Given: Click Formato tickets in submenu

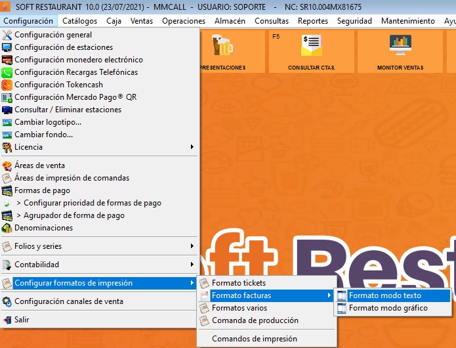Looking at the screenshot, I should point(238,283).
